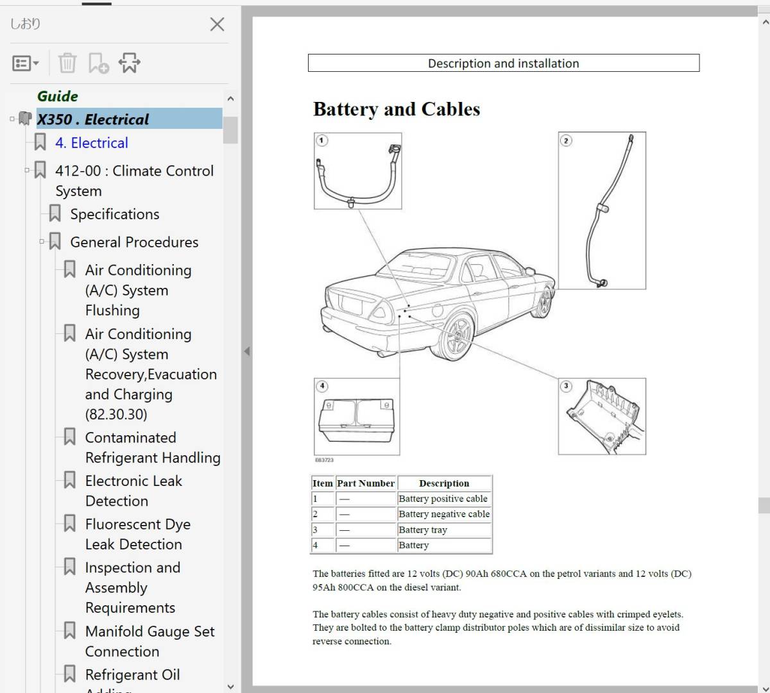Screen dimensions: 770x693
Task: Collapse the General Procedures node
Action: click(42, 242)
